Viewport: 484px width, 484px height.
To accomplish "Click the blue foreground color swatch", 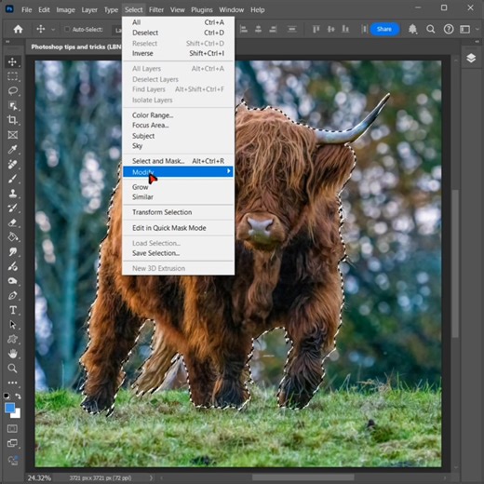I will 9,408.
